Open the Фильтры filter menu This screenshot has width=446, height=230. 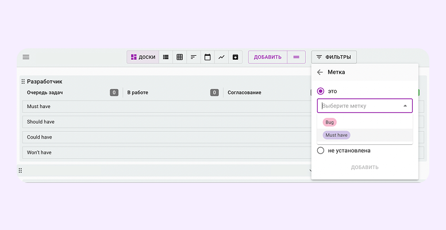[x=334, y=57]
